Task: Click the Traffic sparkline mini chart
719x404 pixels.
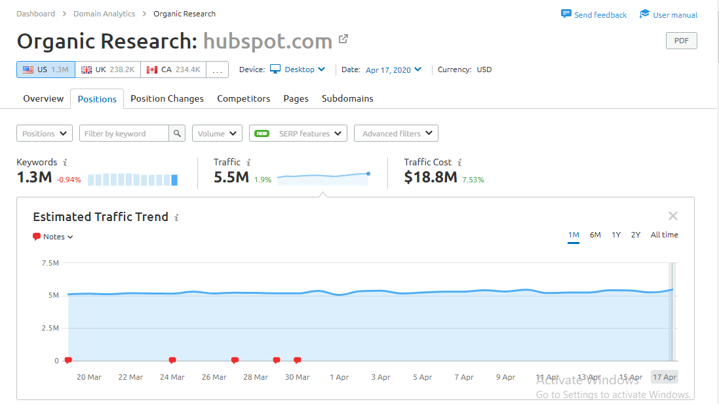Action: pos(323,178)
